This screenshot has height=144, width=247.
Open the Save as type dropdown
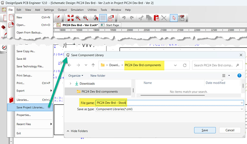pyautogui.click(x=242, y=109)
